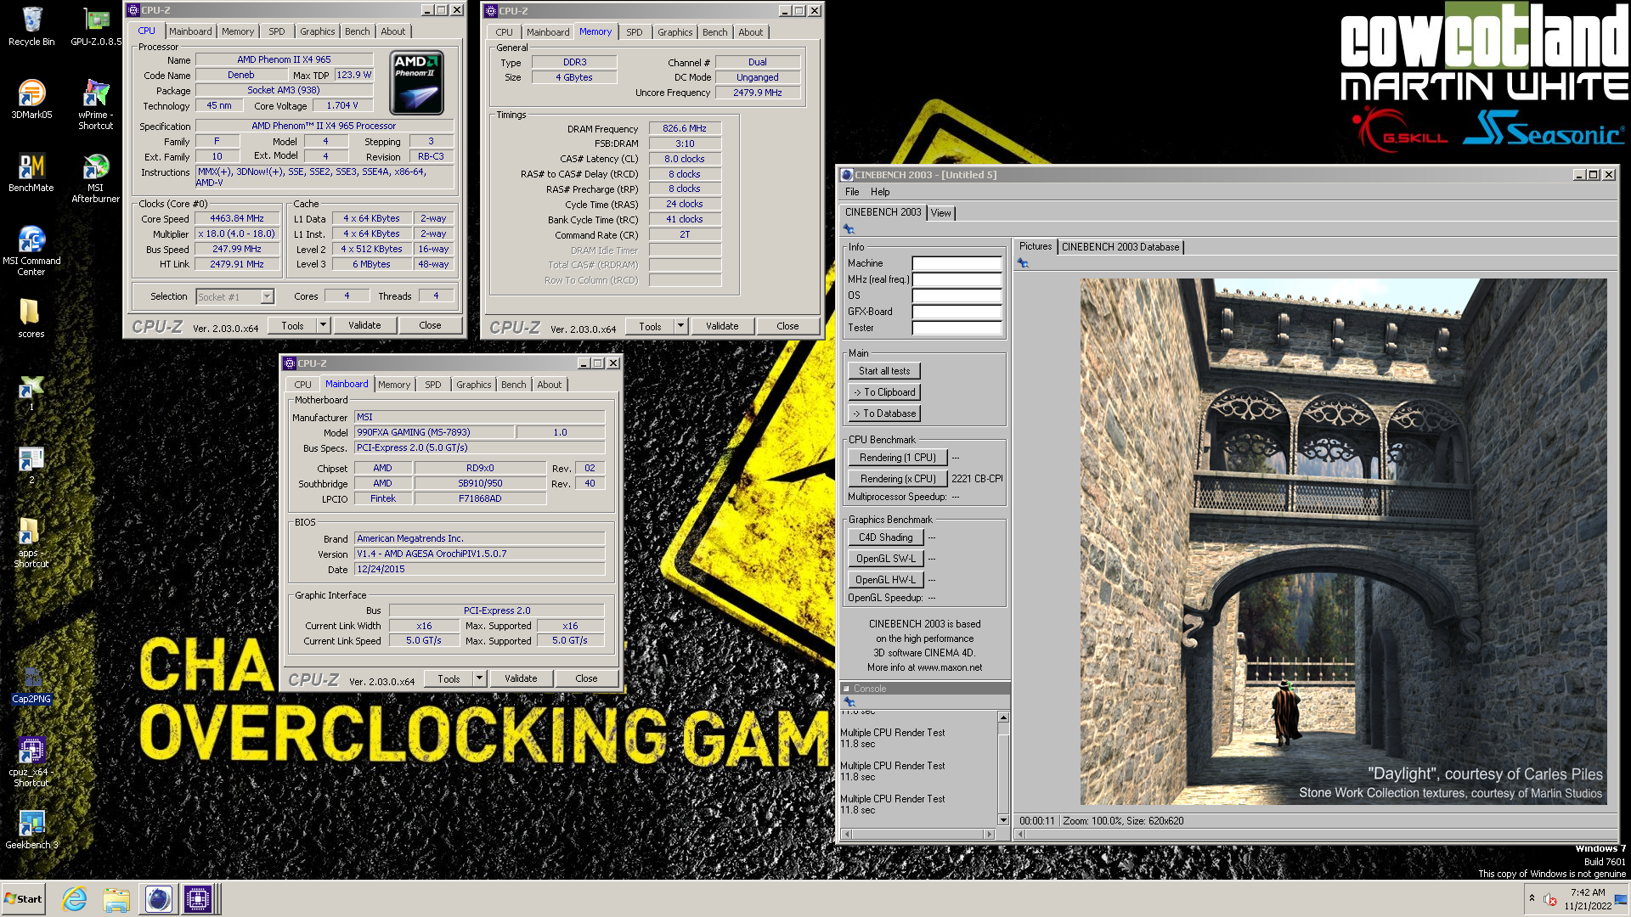Viewport: 1631px width, 917px height.
Task: Switch to the CINEBENCH taskbar icon
Action: tap(158, 899)
